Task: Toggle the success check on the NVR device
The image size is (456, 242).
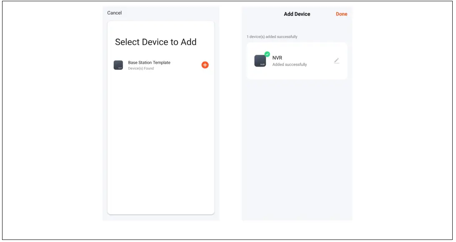Action: pyautogui.click(x=267, y=54)
